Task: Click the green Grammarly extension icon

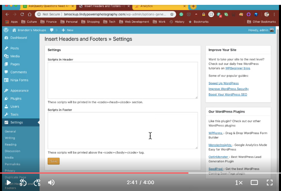Action: pyautogui.click(x=181, y=14)
